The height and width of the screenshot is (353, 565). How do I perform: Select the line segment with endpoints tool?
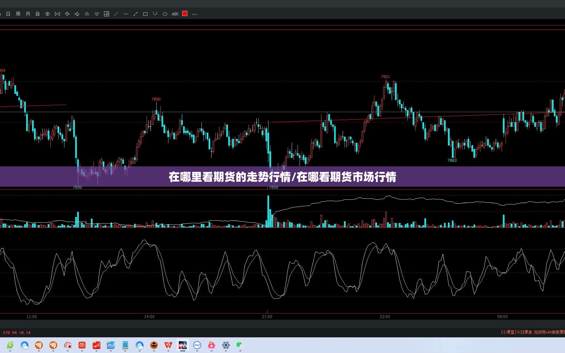(135, 14)
